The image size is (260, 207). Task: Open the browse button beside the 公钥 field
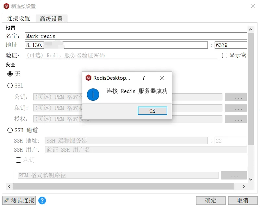point(236,97)
